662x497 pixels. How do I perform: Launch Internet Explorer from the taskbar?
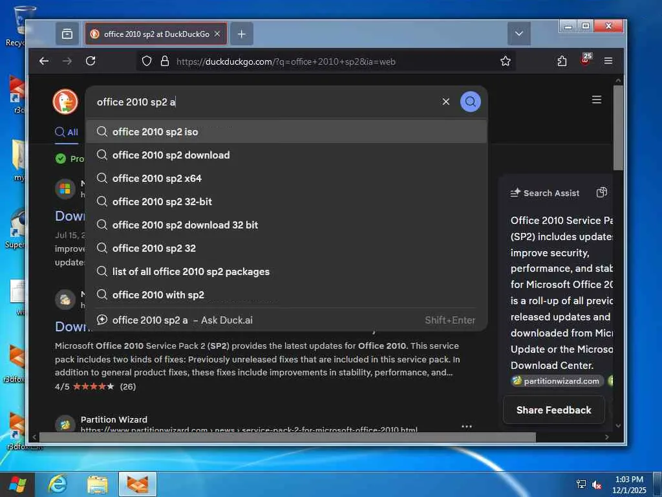tap(57, 484)
